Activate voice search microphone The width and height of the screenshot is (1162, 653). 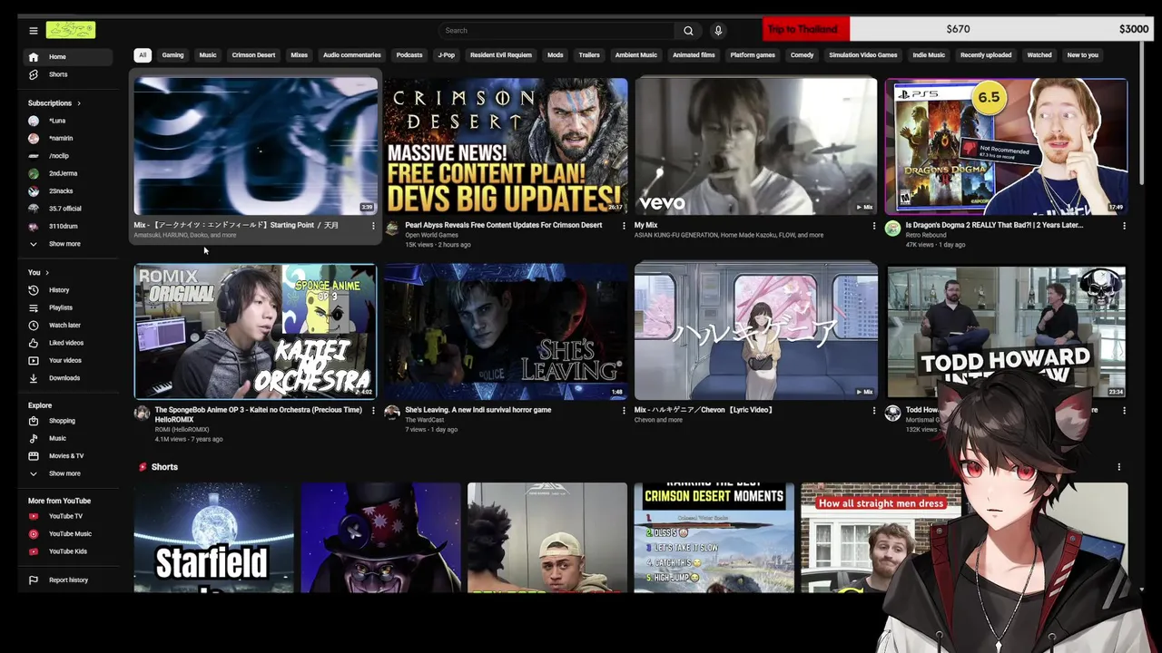718,31
